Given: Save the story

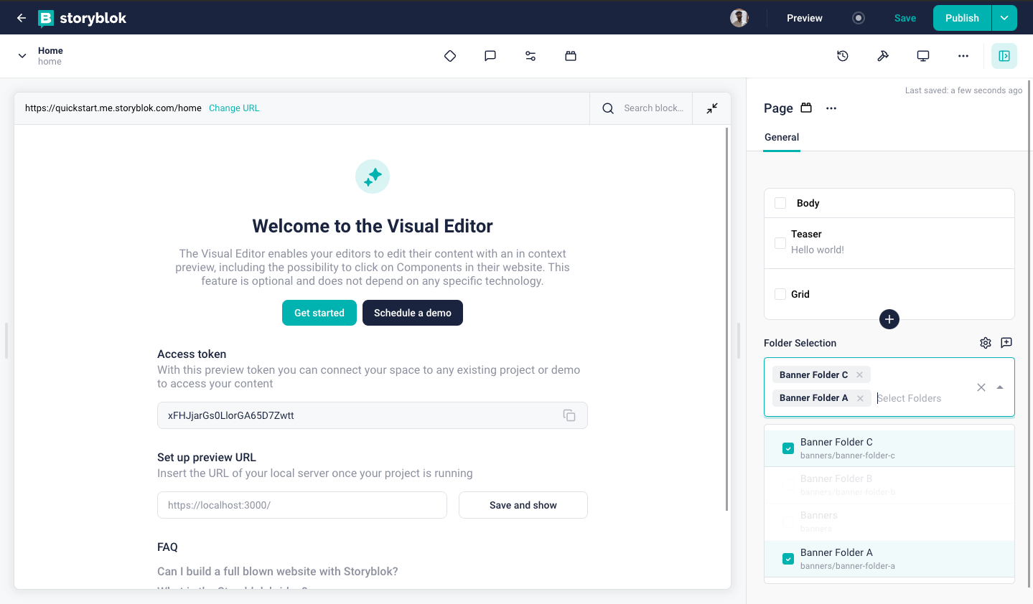Looking at the screenshot, I should coord(905,18).
